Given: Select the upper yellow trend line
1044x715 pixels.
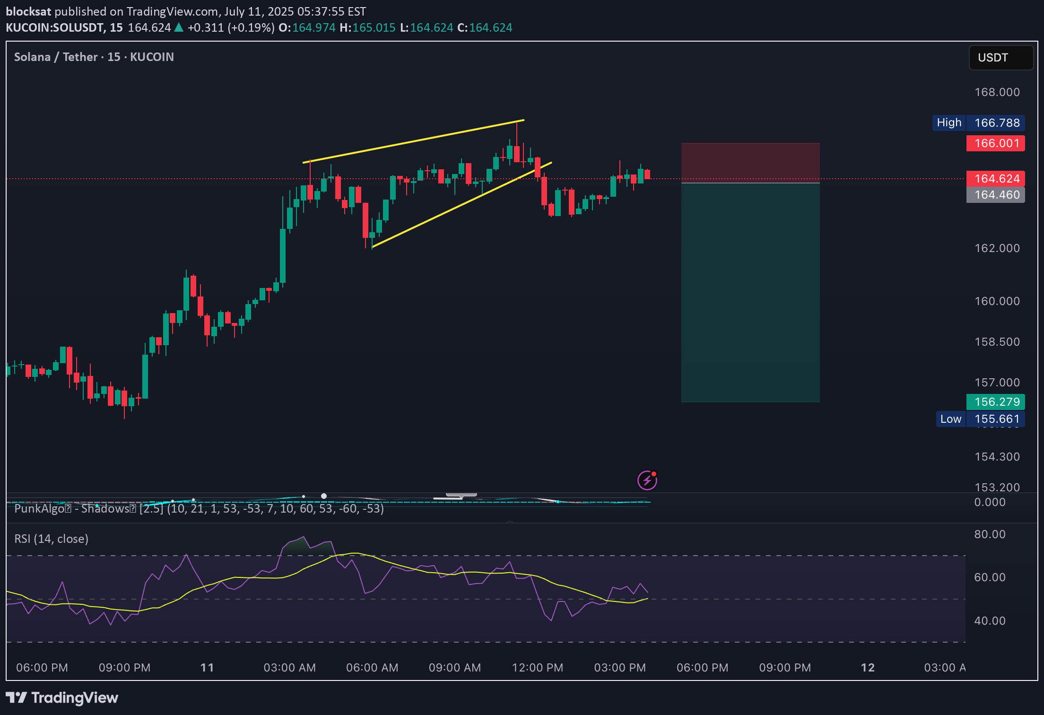Looking at the screenshot, I should 413,141.
